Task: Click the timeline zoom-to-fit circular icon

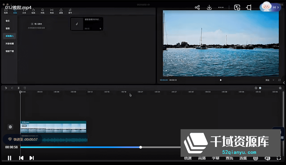Action: pyautogui.click(x=280, y=88)
